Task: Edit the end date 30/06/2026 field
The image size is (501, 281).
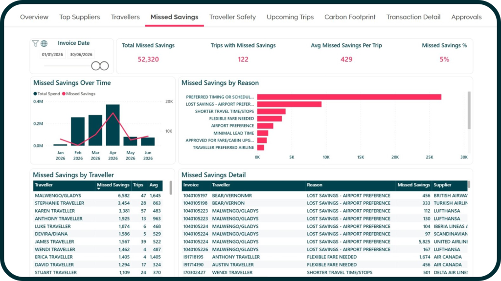Action: point(81,55)
